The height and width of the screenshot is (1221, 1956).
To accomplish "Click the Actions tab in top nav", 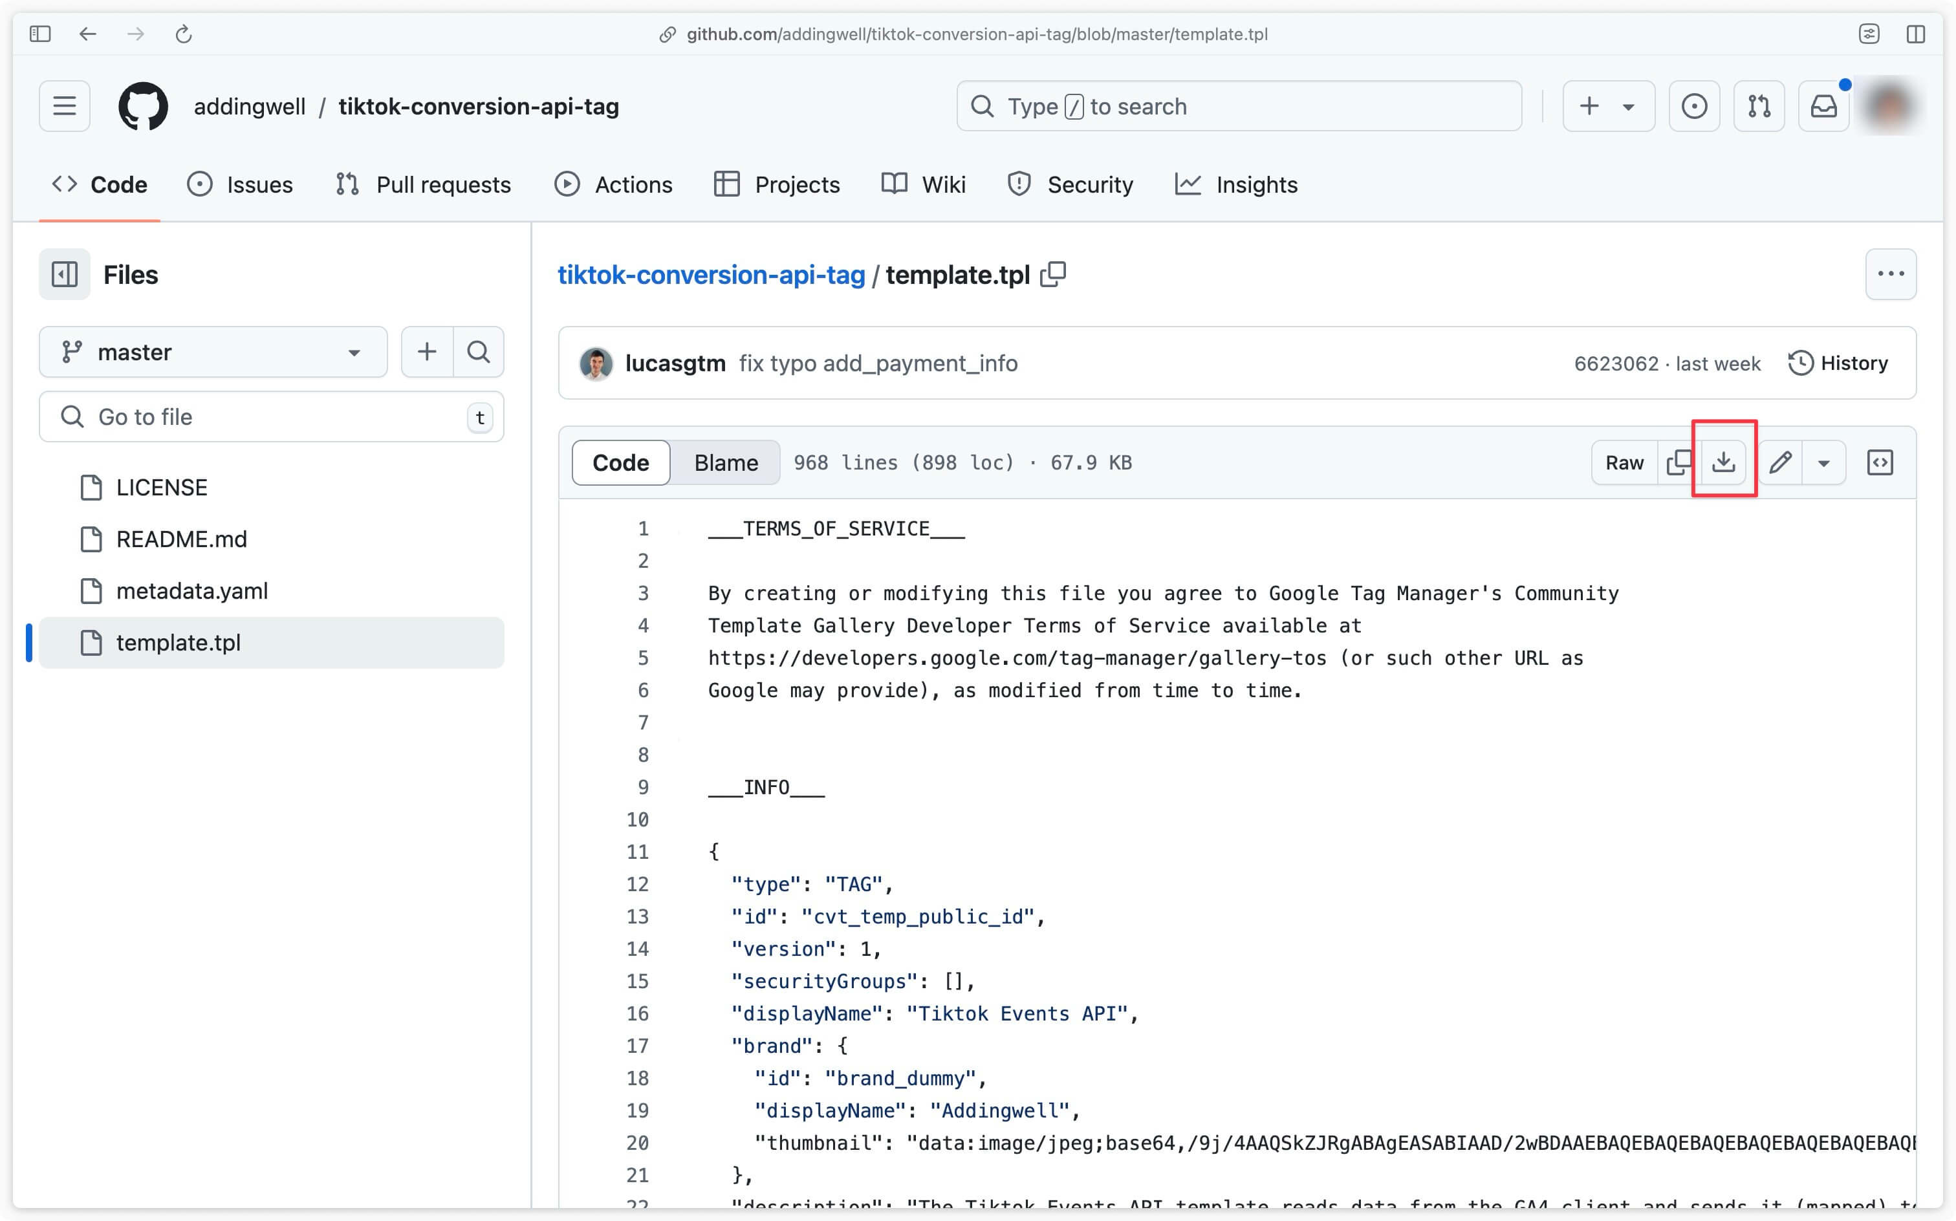I will tap(613, 184).
